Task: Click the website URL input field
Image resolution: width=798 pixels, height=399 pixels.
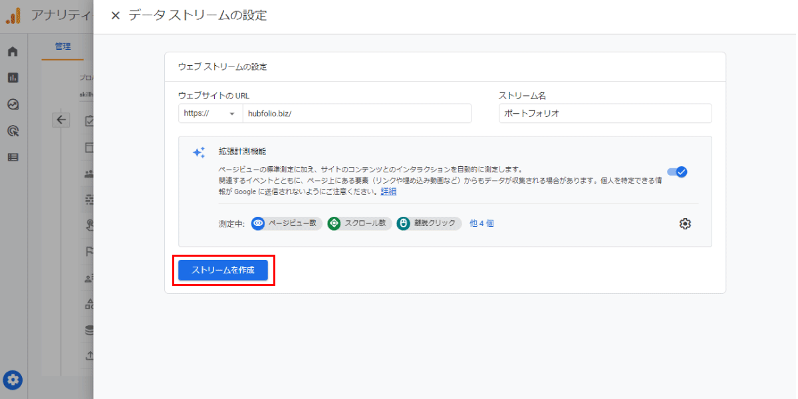Action: click(x=357, y=113)
